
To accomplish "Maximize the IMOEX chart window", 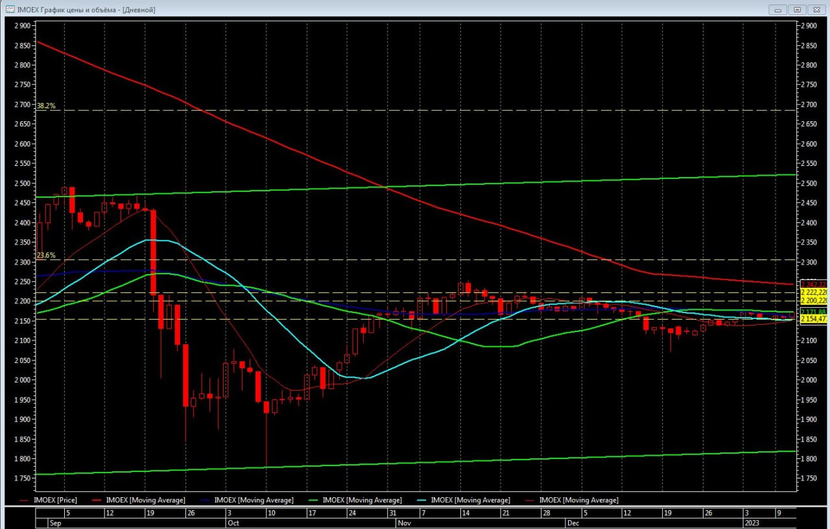I will pos(797,10).
